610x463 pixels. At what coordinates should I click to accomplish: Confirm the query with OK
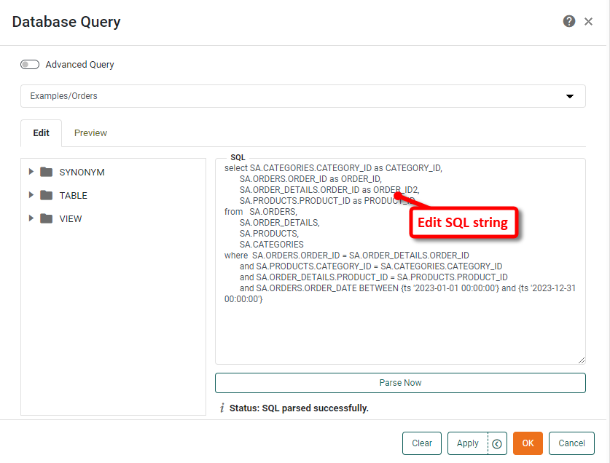click(x=528, y=443)
